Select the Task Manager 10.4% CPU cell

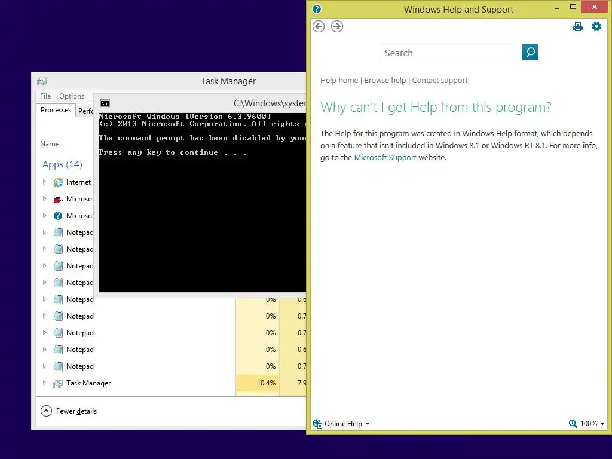(258, 383)
